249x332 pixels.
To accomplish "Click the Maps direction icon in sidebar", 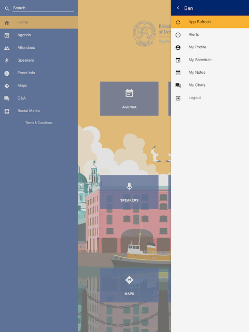I will pos(7,86).
